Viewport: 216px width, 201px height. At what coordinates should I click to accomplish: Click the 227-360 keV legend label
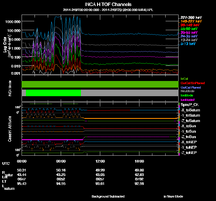click(190, 17)
